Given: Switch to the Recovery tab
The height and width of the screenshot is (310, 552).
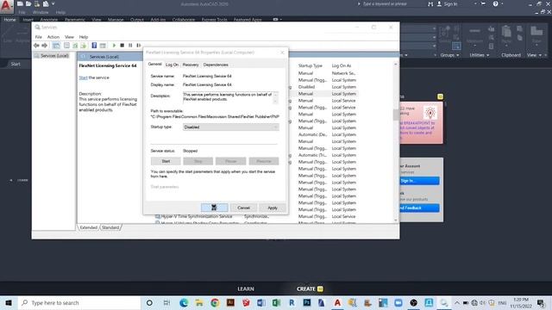Looking at the screenshot, I should (x=191, y=65).
